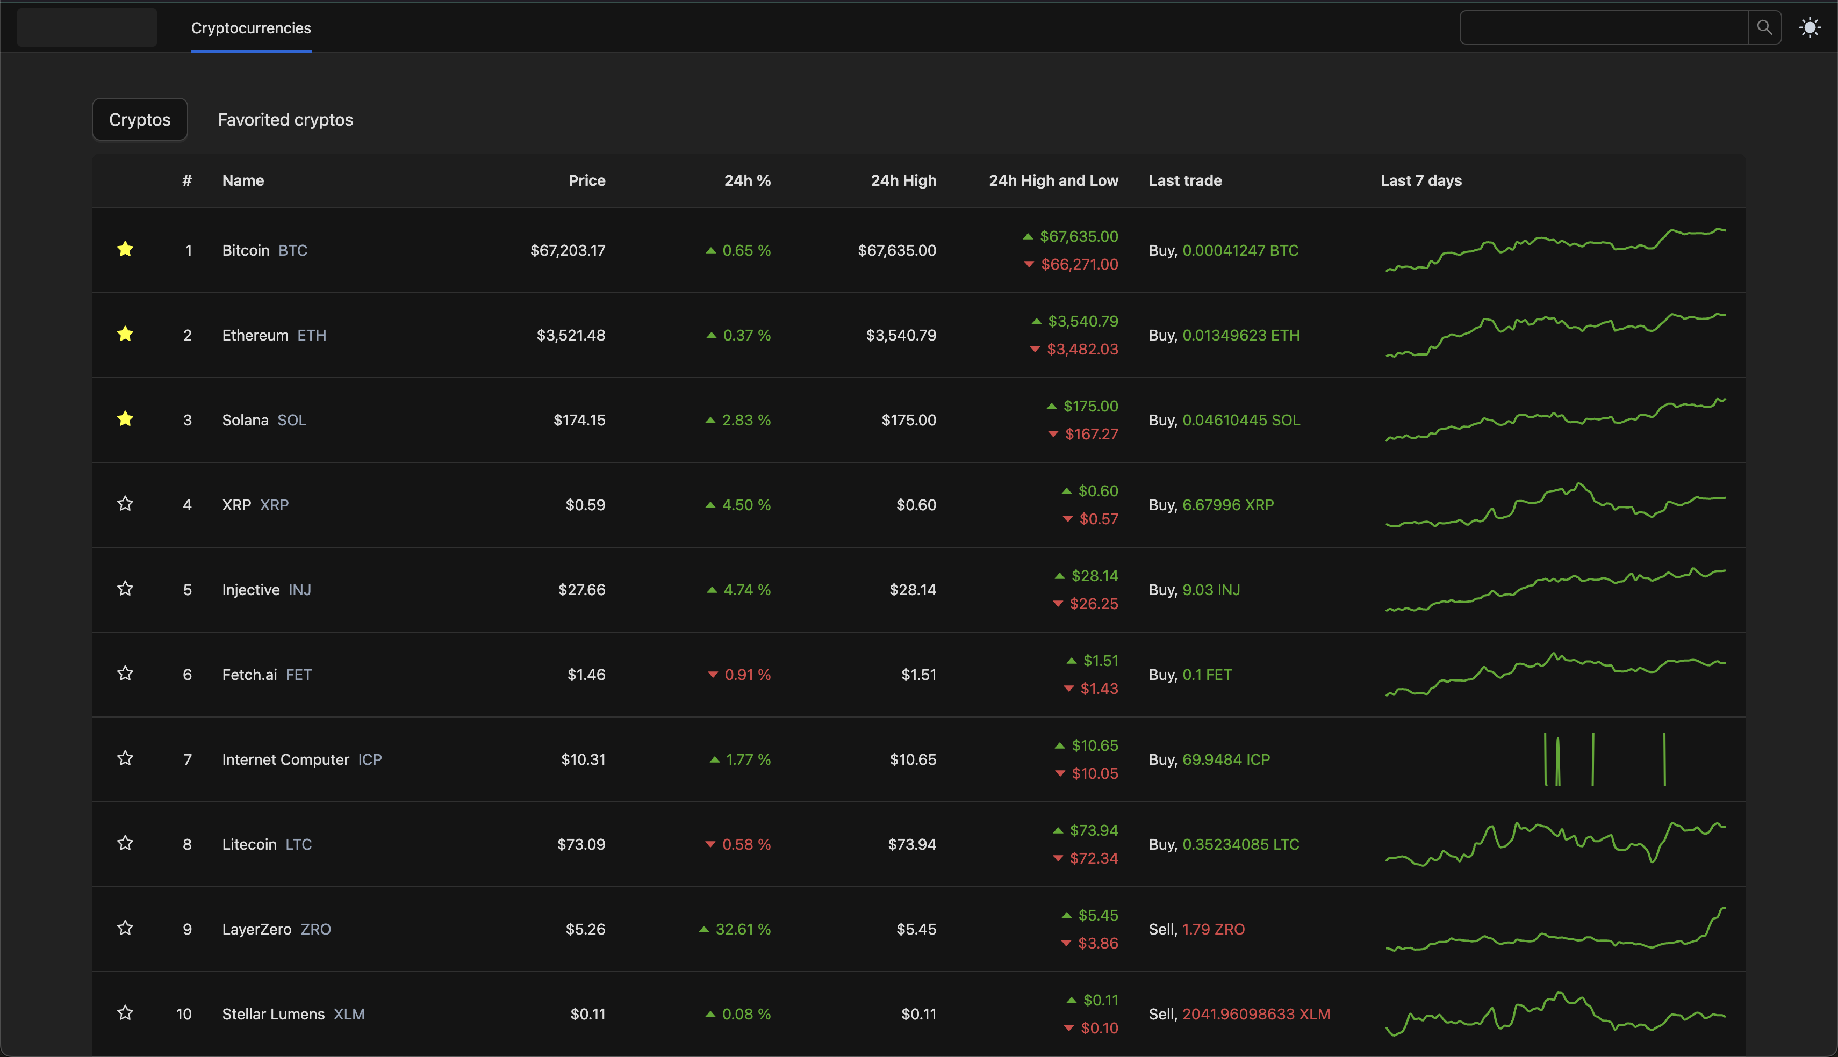This screenshot has width=1838, height=1057.
Task: Toggle the light/dark theme sun icon
Action: tap(1809, 27)
